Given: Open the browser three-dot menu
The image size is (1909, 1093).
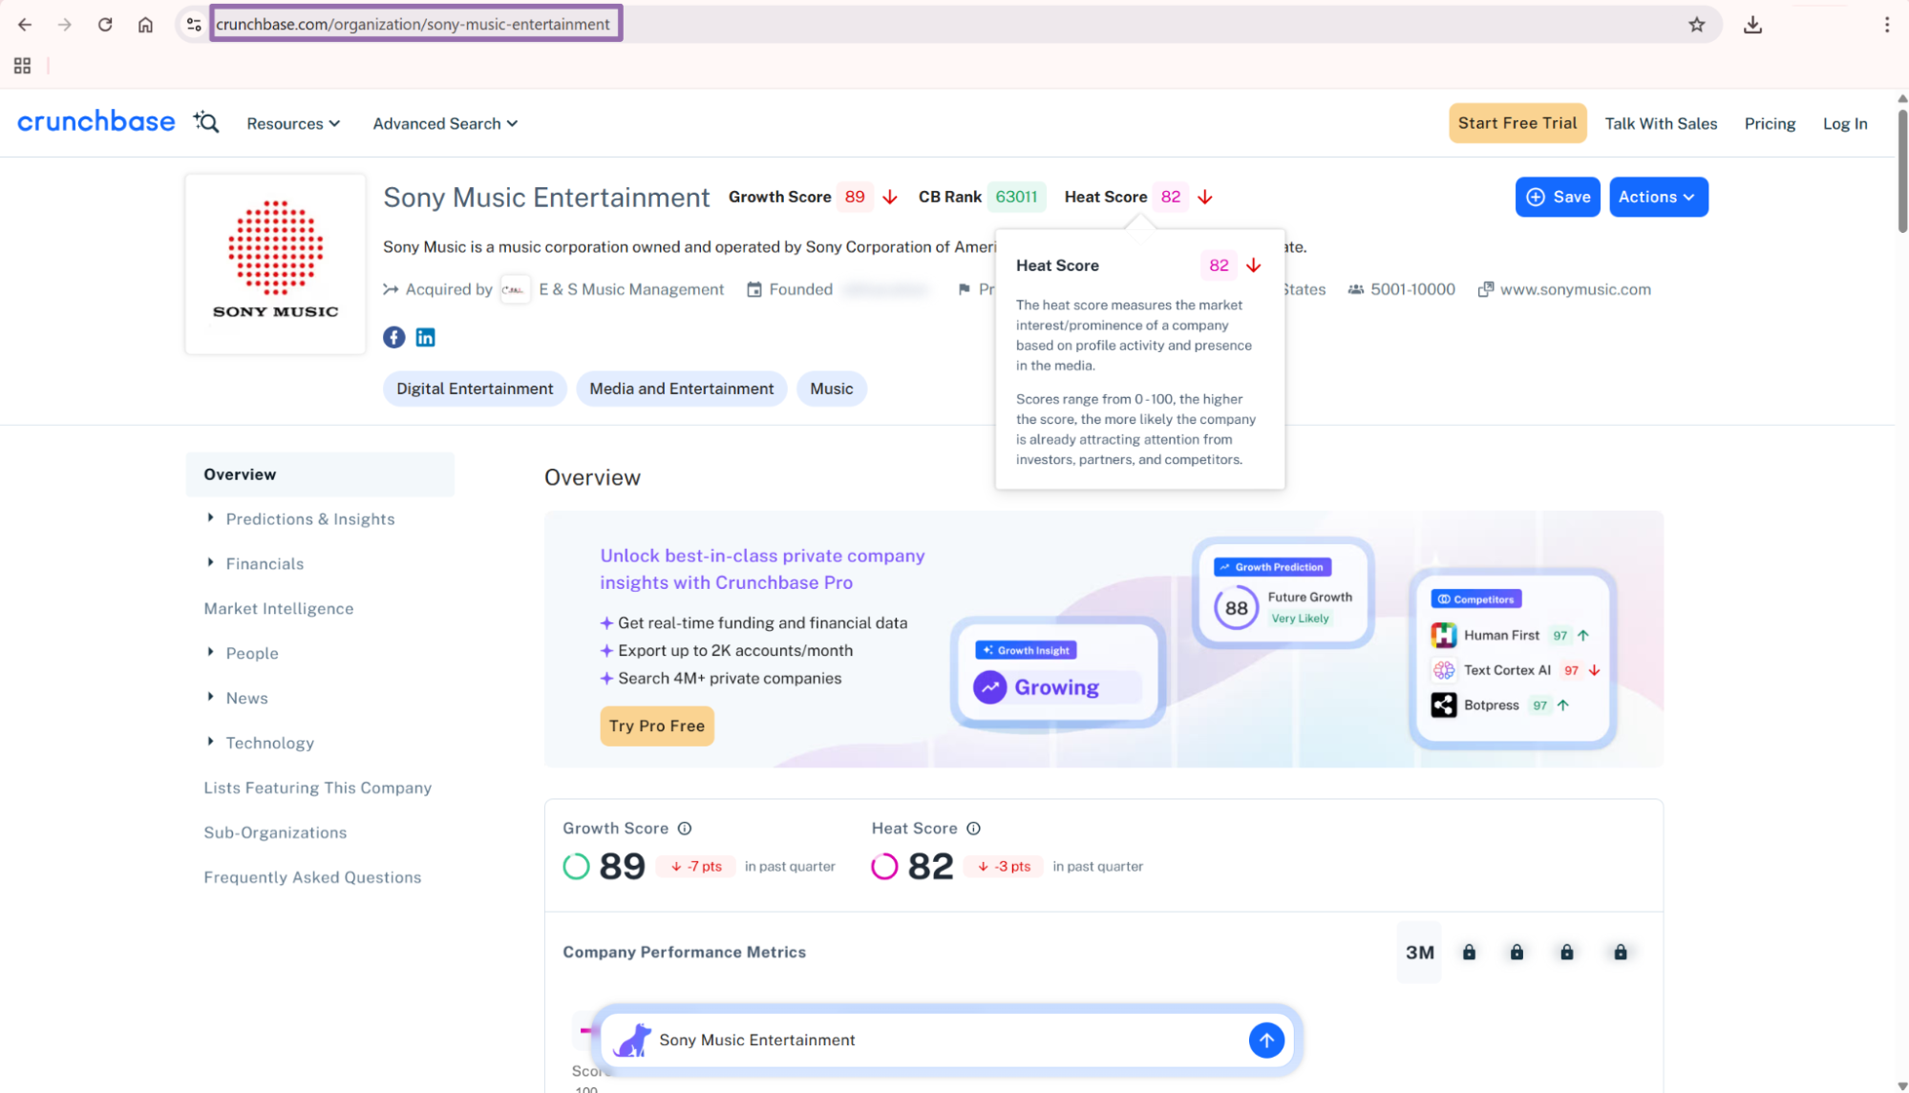Looking at the screenshot, I should click(x=1886, y=25).
